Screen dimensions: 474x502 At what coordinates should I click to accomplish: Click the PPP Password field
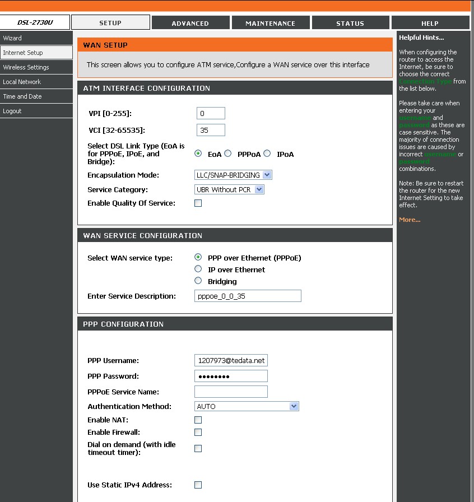[x=231, y=376]
